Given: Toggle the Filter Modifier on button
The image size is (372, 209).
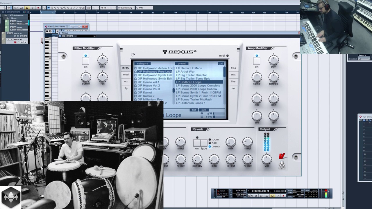Looking at the screenshot, I should tap(85, 61).
